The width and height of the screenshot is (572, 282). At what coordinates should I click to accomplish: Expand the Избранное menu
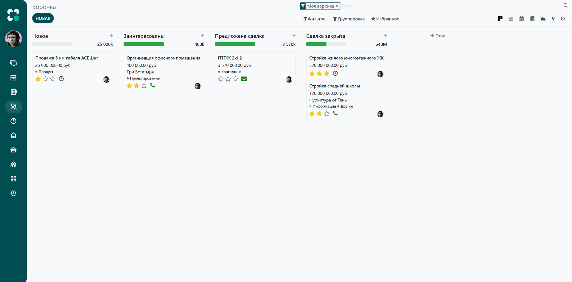pyautogui.click(x=385, y=19)
